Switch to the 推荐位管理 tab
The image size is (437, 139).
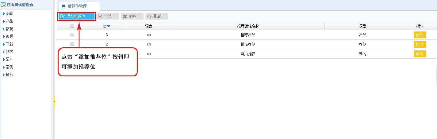[79, 6]
